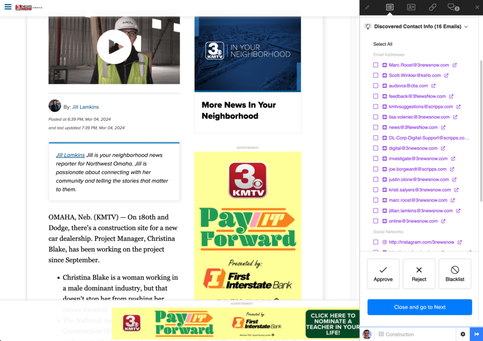
Task: Open external link for Scott.Winkler@kshb.com
Action: 446,75
